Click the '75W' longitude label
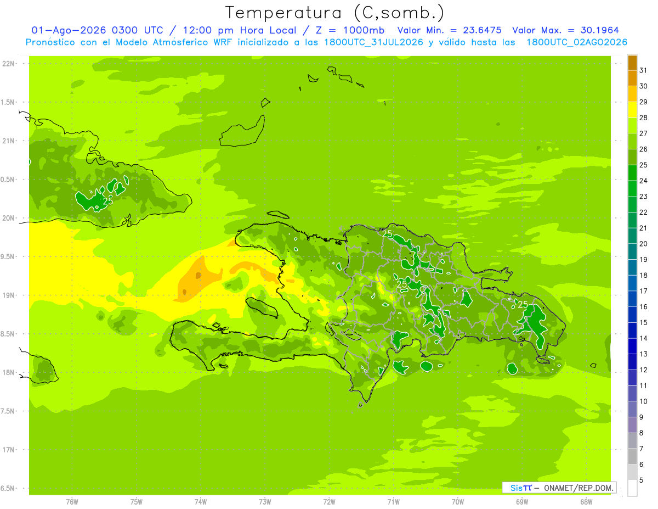The image size is (658, 509). (x=137, y=502)
